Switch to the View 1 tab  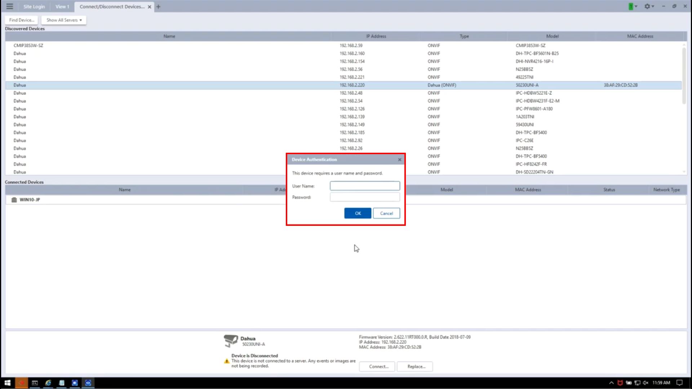tap(62, 6)
